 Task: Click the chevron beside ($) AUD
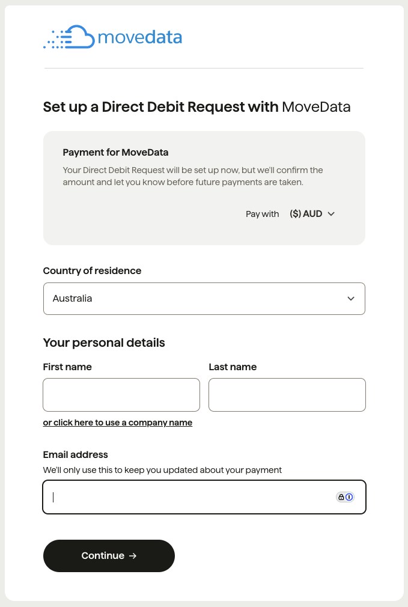click(x=331, y=214)
